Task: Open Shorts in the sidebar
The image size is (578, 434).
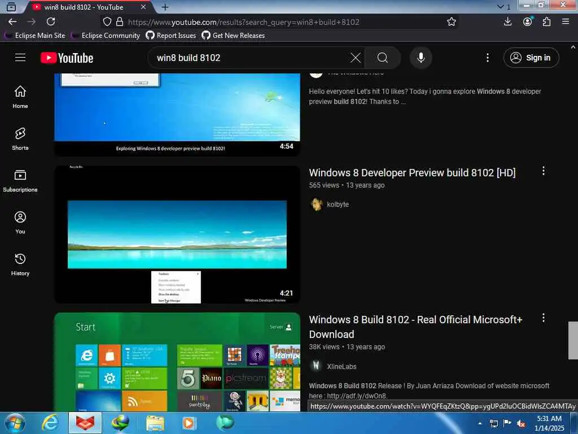Action: click(x=20, y=139)
